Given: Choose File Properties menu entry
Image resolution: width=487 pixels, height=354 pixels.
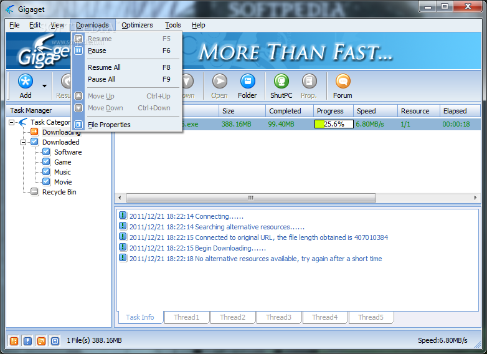Looking at the screenshot, I should pos(126,124).
